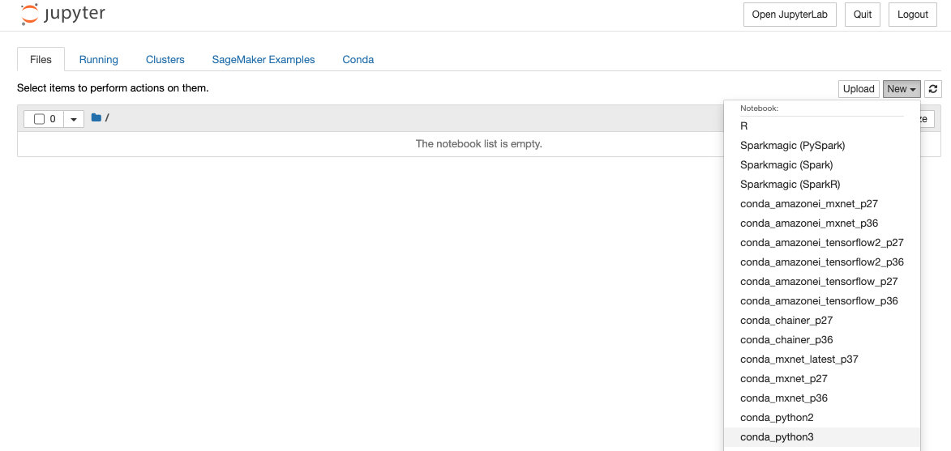
Task: Switch to the Running tab
Action: pos(98,59)
